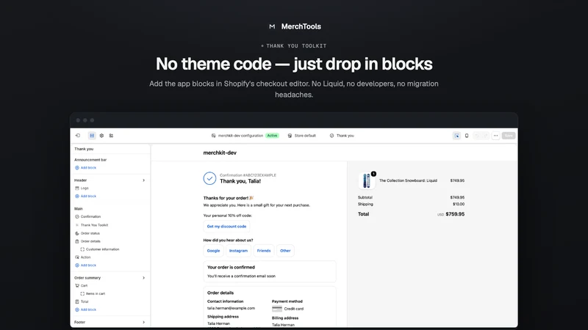Viewport: 588px width, 330px height.
Task: Open the three-dots more actions menu
Action: click(495, 136)
